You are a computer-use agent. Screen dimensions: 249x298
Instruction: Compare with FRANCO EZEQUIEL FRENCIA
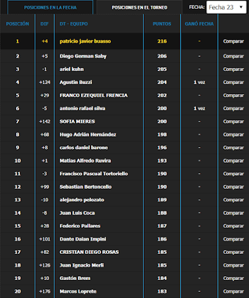click(233, 95)
